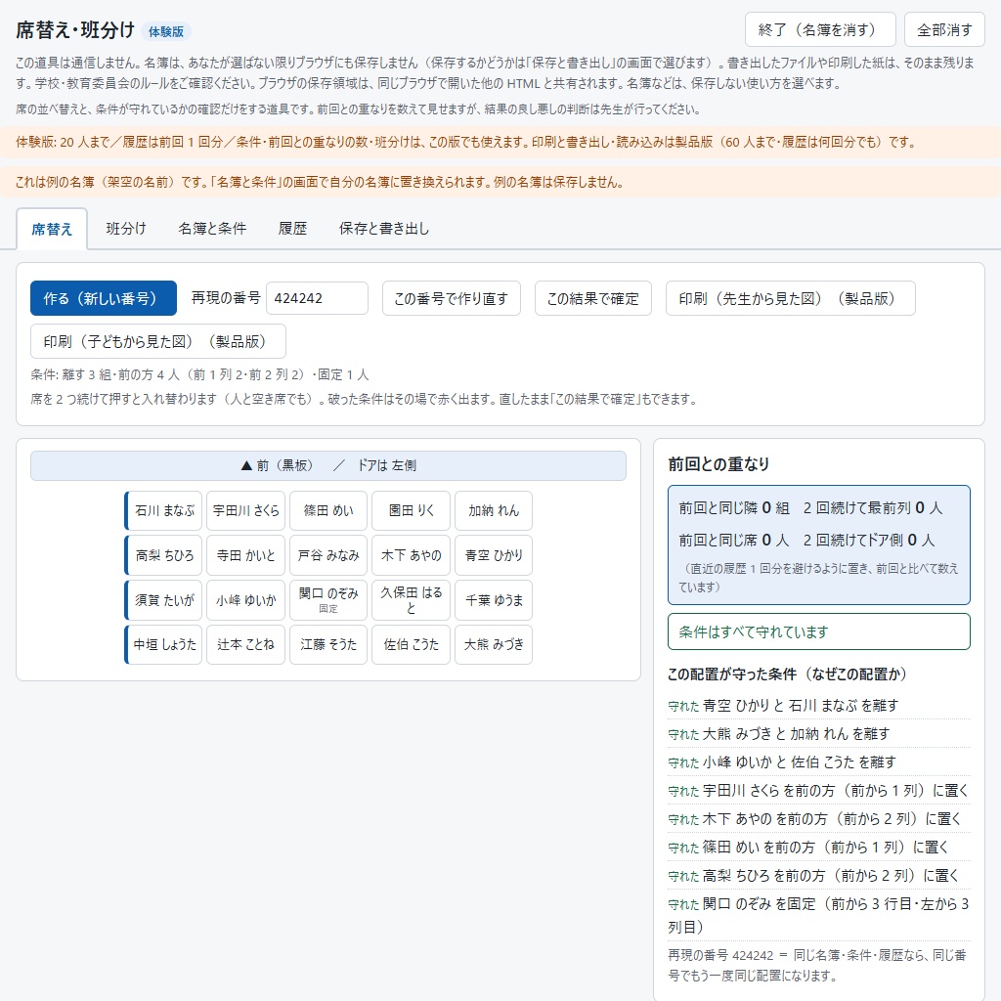Open the 履歴 tab
This screenshot has width=1001, height=1001.
292,229
